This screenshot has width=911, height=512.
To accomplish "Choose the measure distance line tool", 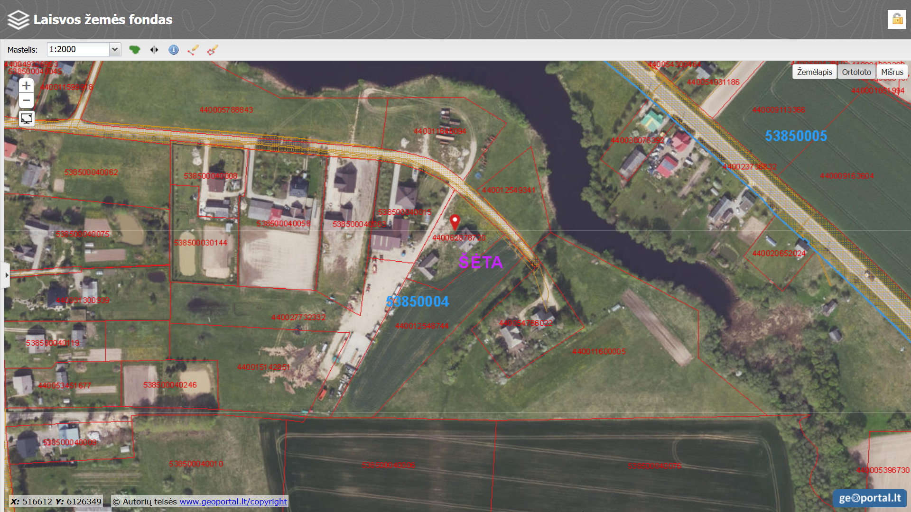I will coord(193,50).
